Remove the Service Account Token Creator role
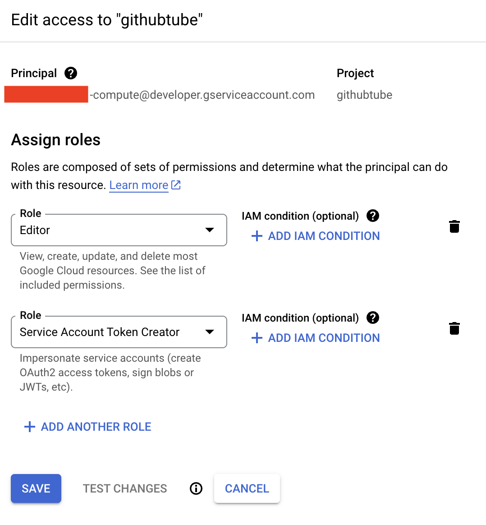The height and width of the screenshot is (525, 486). 454,328
